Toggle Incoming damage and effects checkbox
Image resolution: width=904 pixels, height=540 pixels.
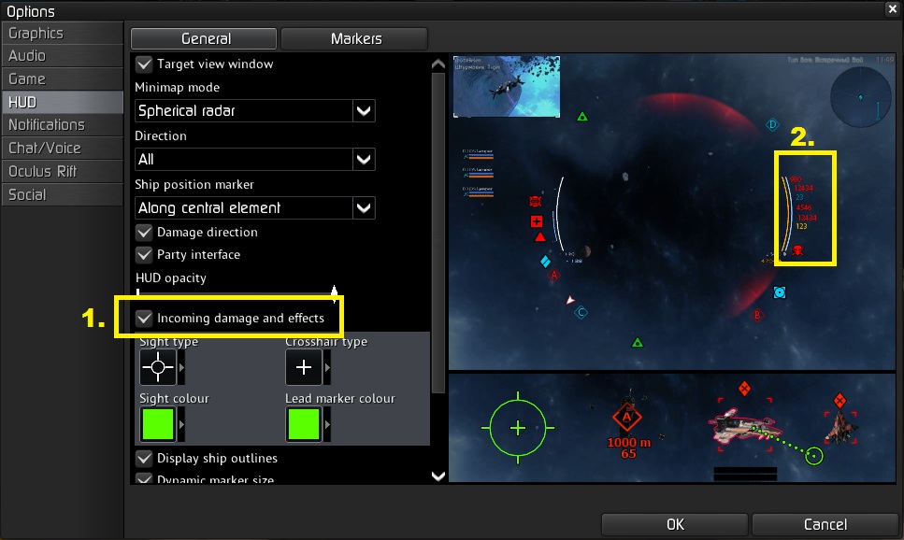(144, 319)
